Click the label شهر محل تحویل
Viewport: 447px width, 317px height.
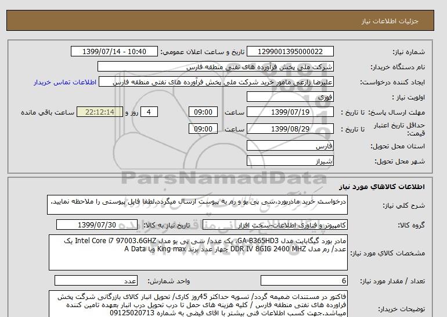click(x=399, y=161)
